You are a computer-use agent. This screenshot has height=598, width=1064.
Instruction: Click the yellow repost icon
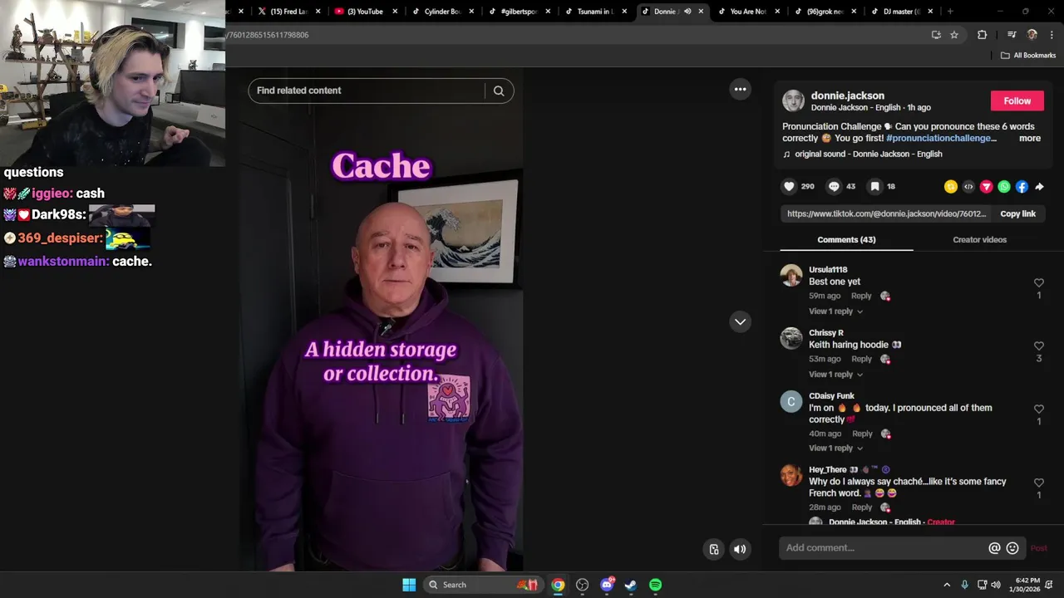click(951, 187)
